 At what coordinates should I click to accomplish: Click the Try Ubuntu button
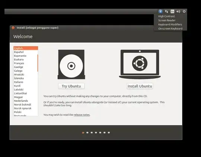click(x=71, y=86)
